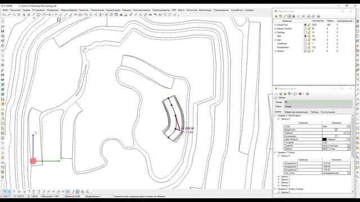This screenshot has width=360, height=202.
Task: Click the gray Шаблон pattern swatch
Action: point(325,149)
